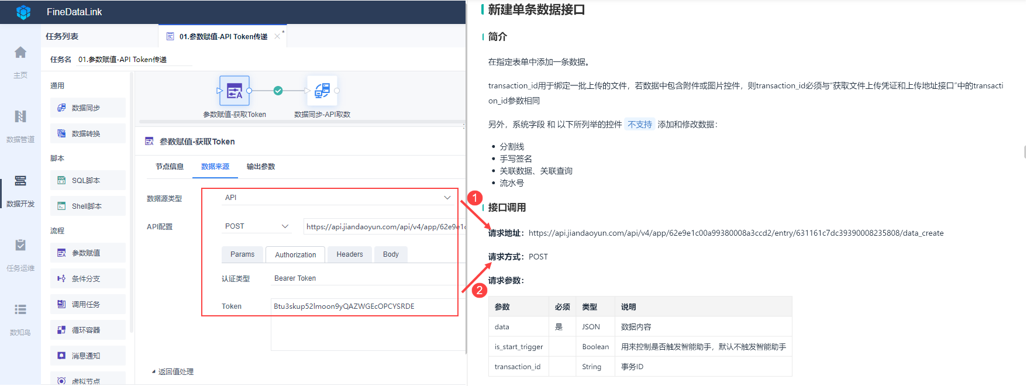Open the 数据开发 sidebar icon
Viewport: 1027px width, 386px height.
tap(20, 181)
